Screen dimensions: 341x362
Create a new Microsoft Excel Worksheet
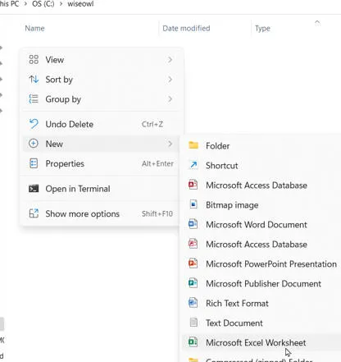261,342
